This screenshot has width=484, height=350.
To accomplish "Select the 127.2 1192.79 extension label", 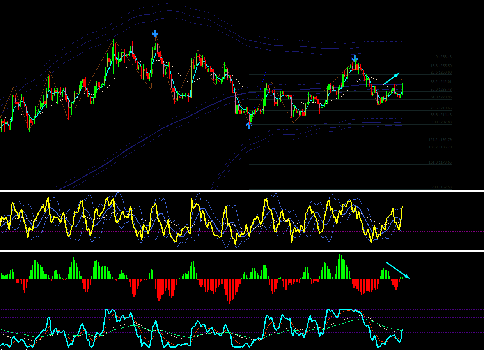I will pos(440,140).
